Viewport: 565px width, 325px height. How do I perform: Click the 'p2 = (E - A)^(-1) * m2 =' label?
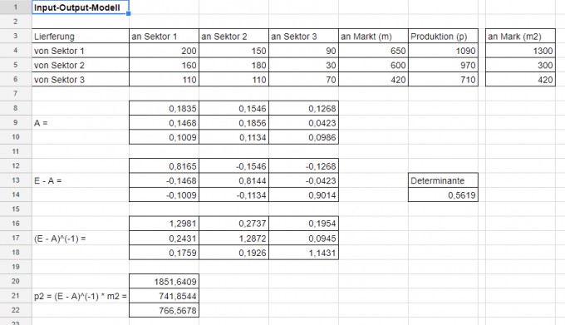(81, 296)
